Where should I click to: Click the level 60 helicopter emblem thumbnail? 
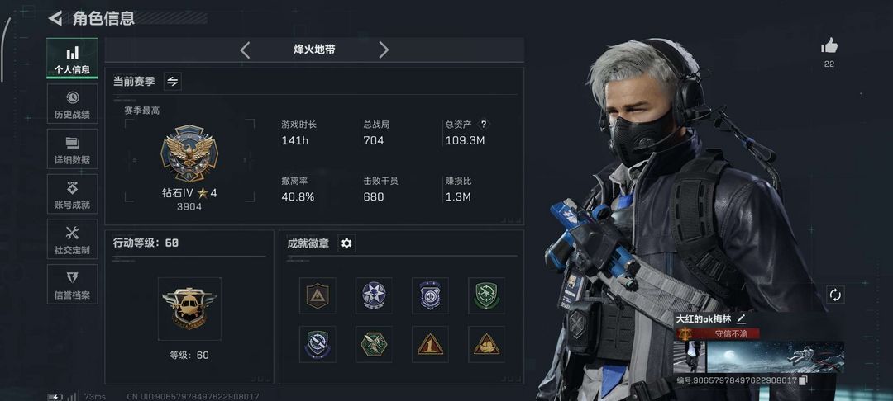[189, 309]
